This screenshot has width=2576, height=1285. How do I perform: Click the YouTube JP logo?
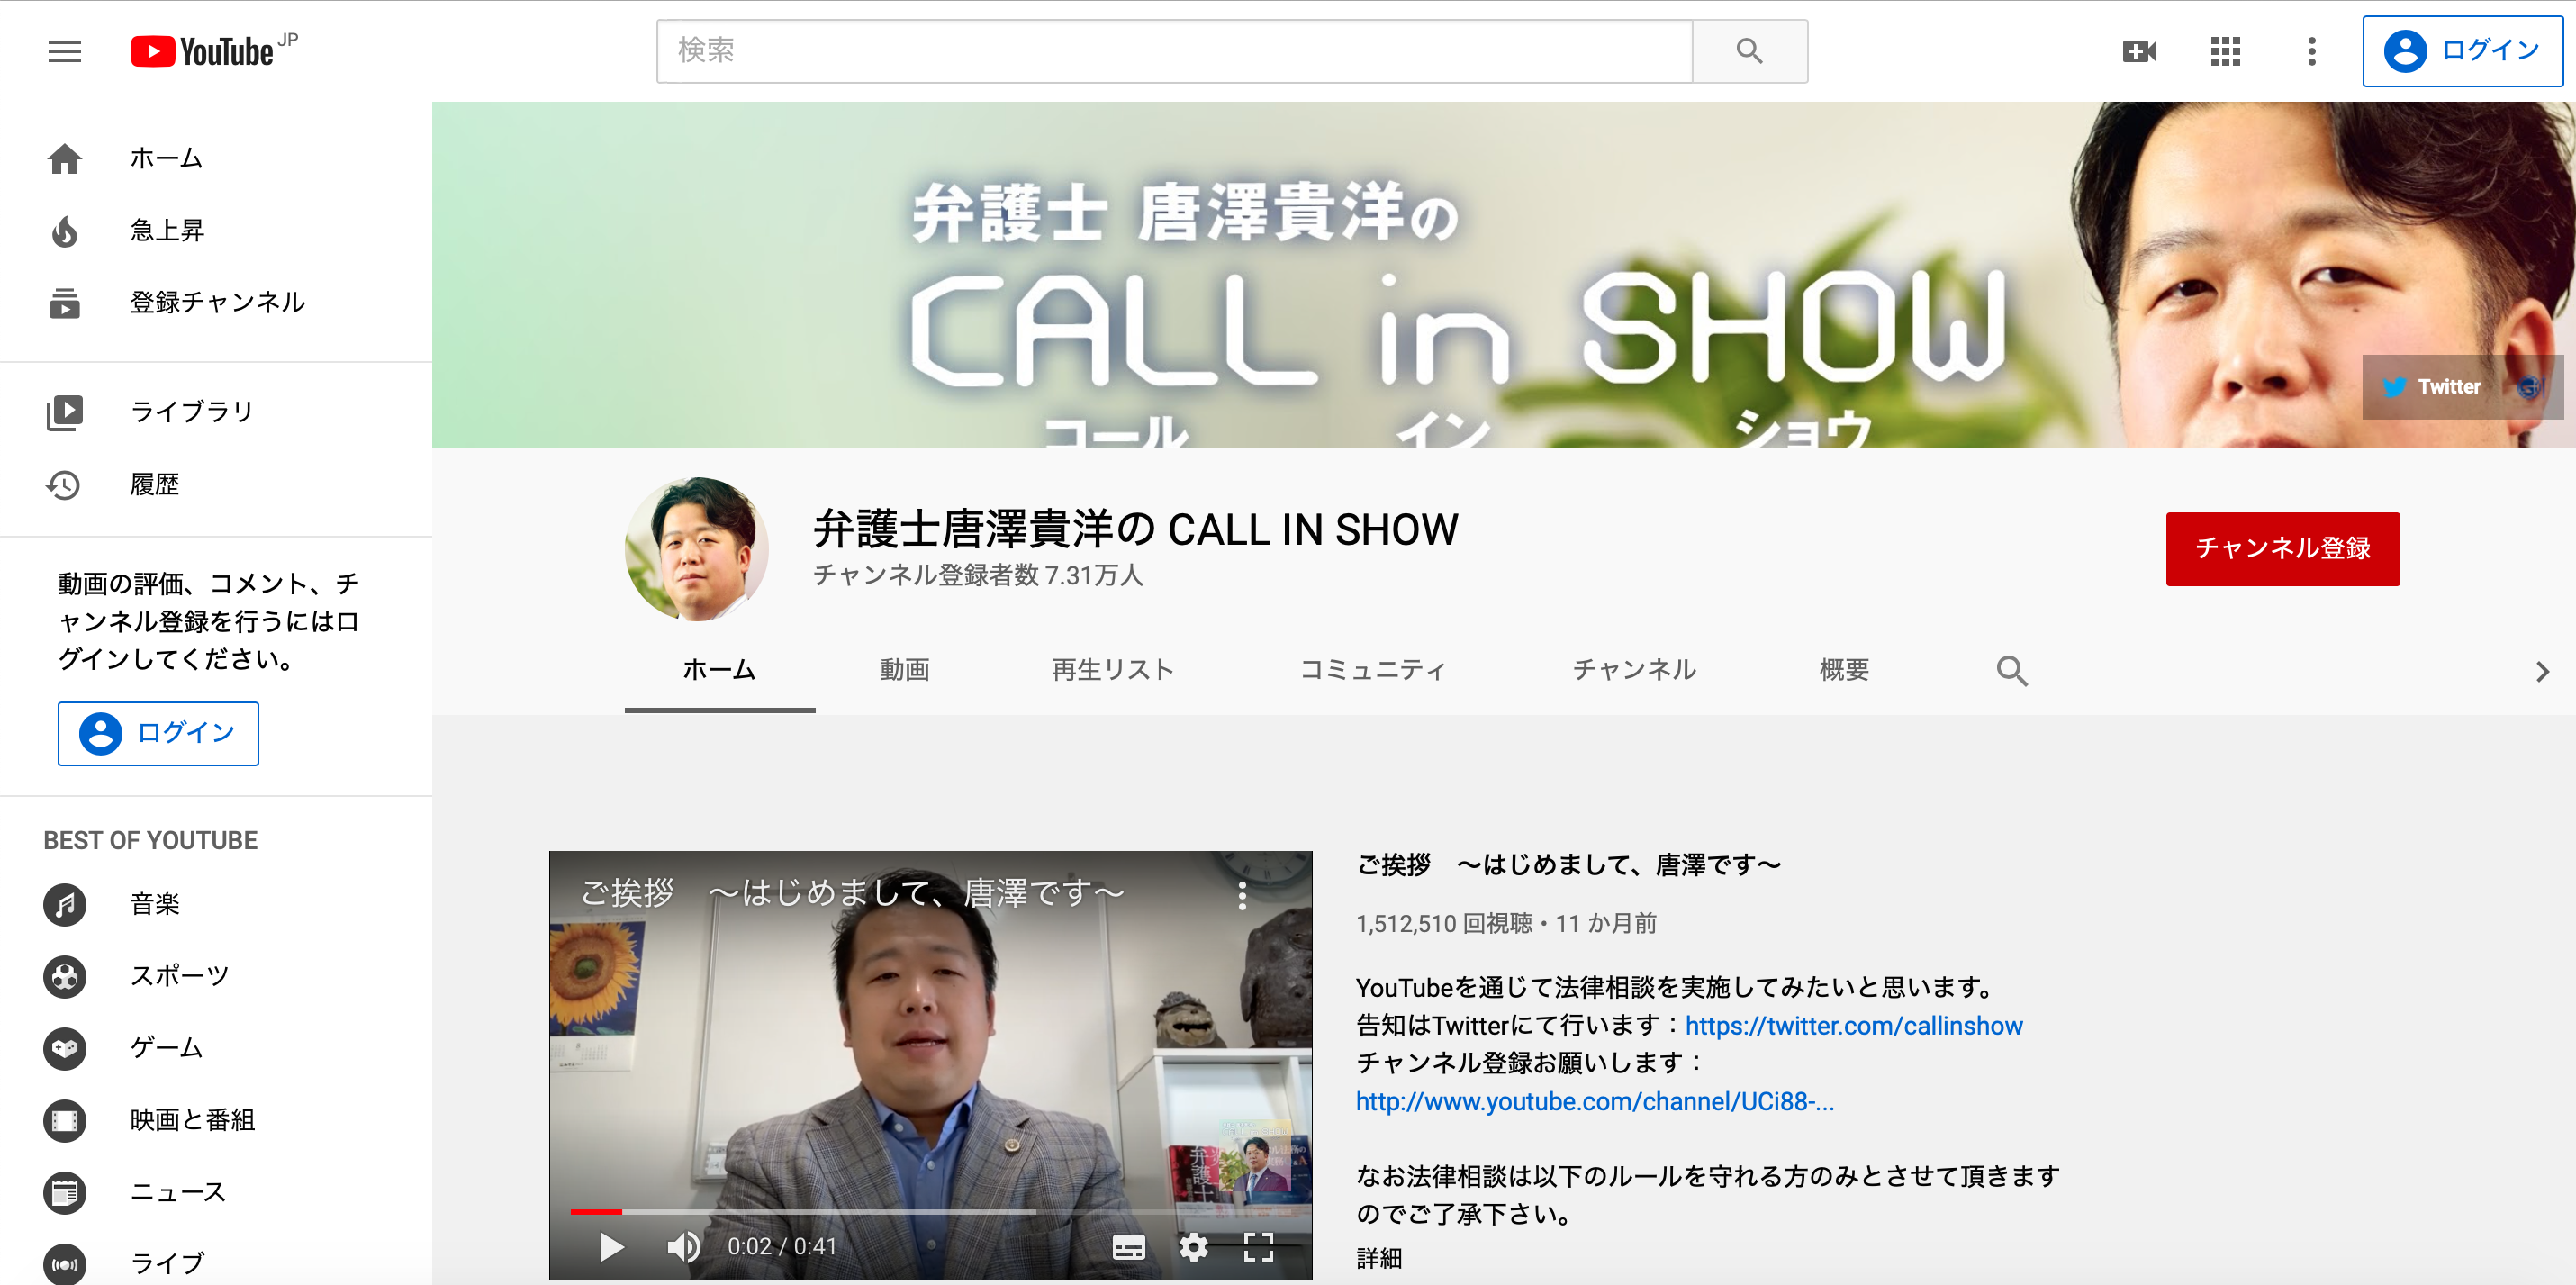[214, 51]
